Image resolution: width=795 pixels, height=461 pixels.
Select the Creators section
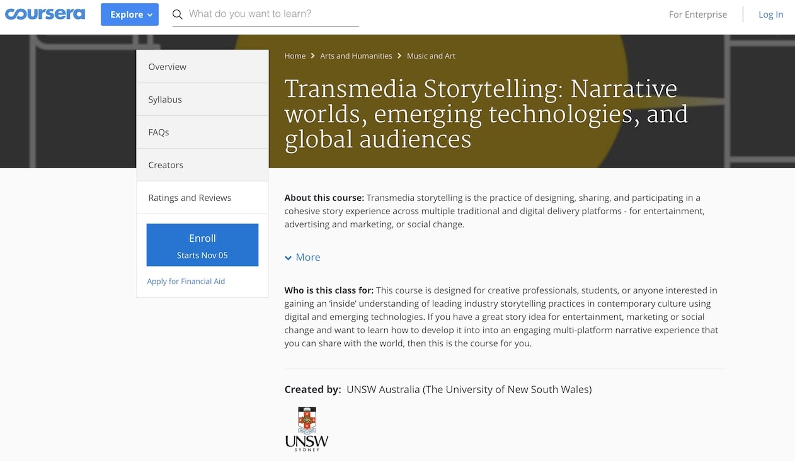pyautogui.click(x=202, y=165)
